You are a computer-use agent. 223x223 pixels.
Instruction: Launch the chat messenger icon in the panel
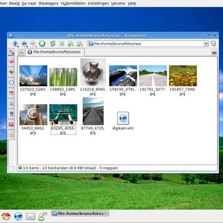[42, 216]
